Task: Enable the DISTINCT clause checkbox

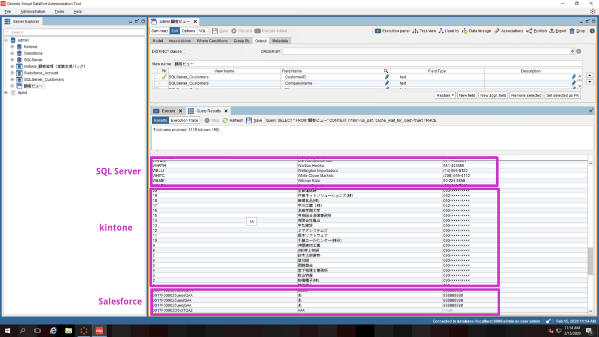Action: click(x=186, y=51)
